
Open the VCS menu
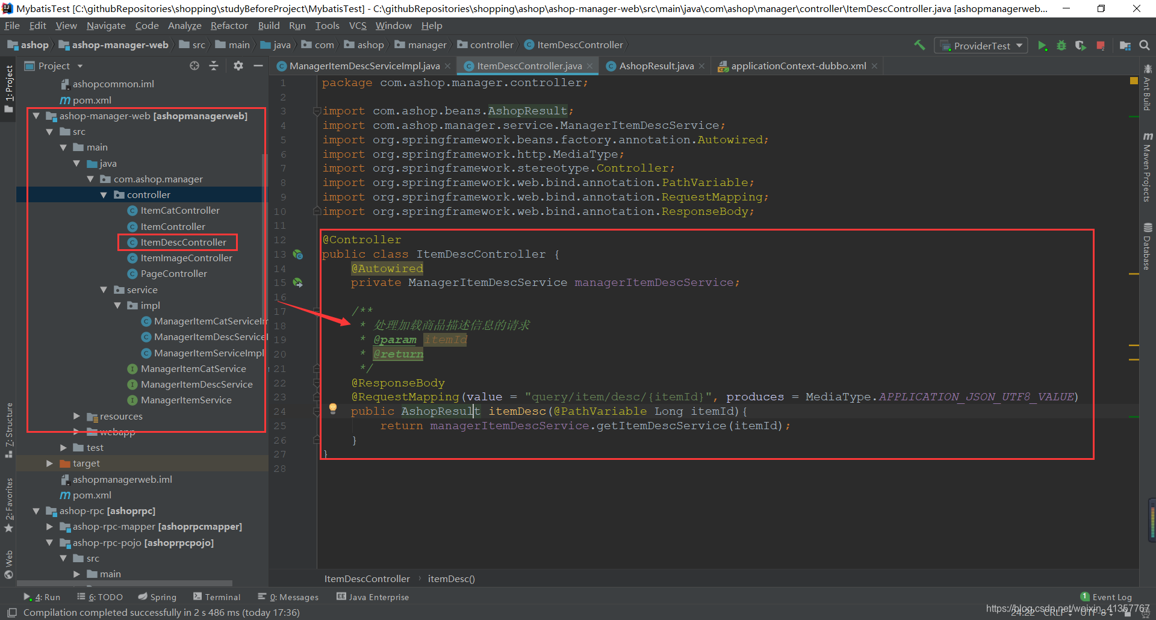click(x=358, y=26)
